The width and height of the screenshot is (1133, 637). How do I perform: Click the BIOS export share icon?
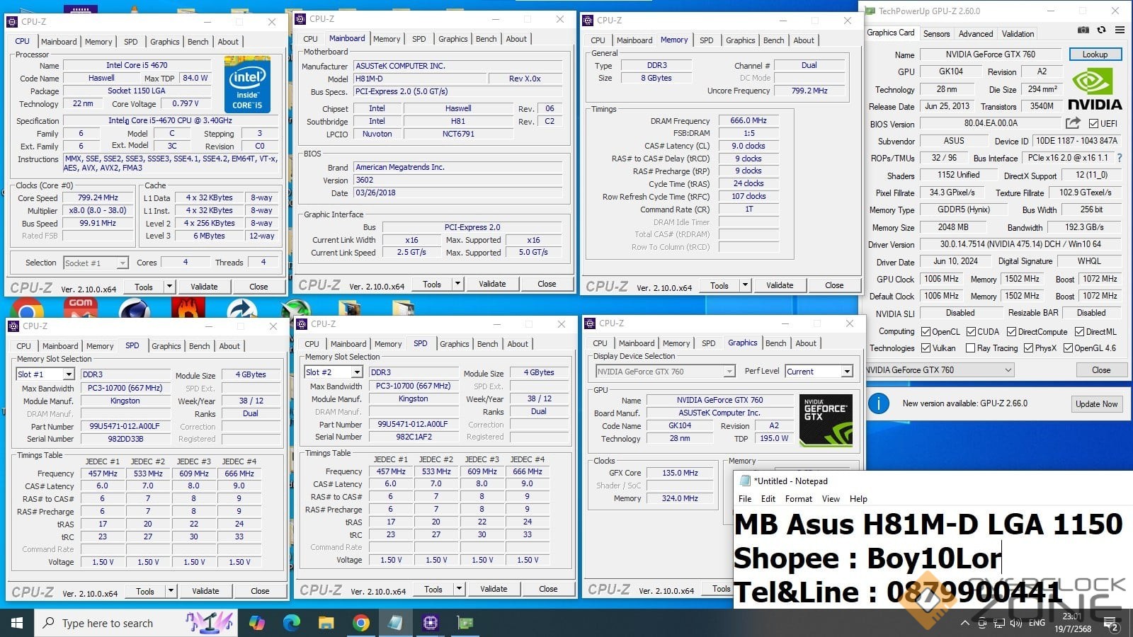[x=1073, y=123]
